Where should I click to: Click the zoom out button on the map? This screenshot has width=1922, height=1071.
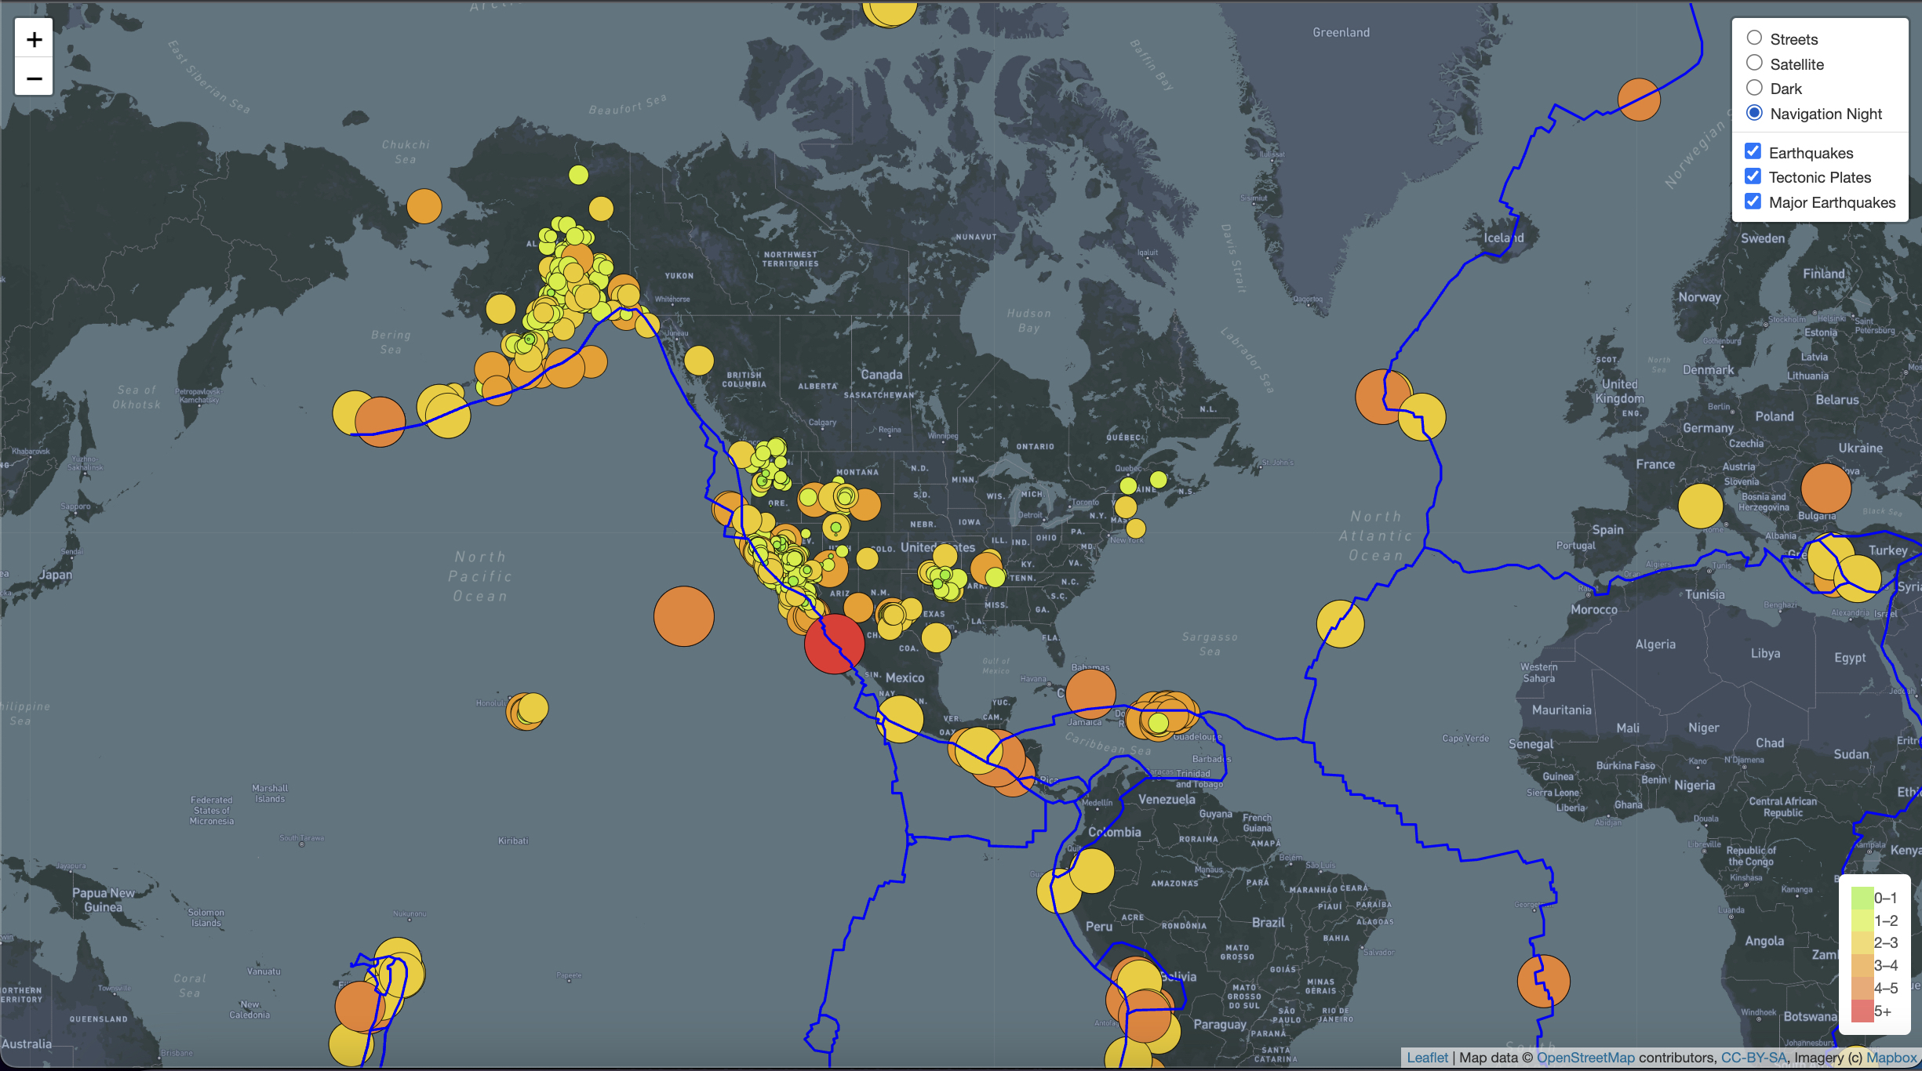pyautogui.click(x=33, y=78)
